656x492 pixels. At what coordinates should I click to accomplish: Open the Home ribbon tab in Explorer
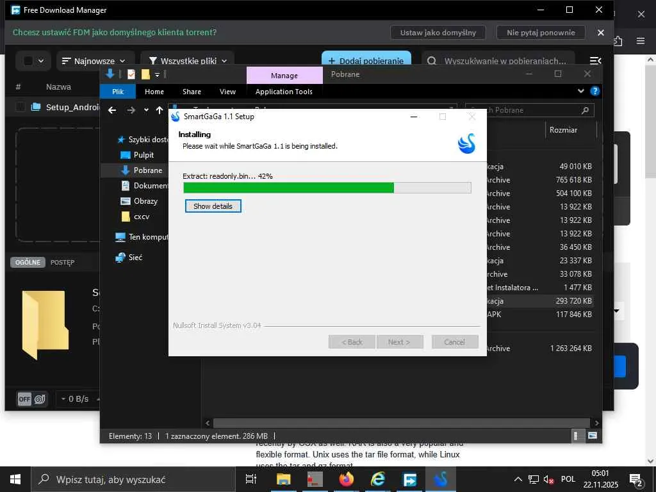pos(154,92)
